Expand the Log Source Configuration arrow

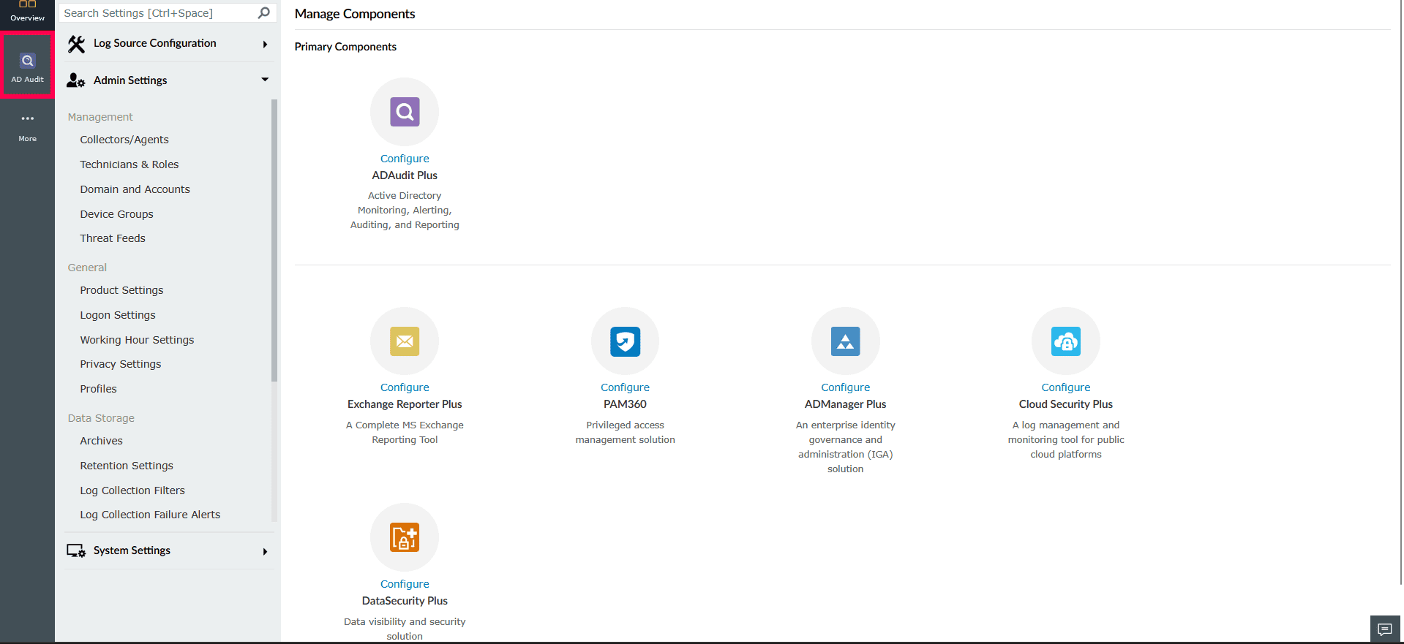coord(265,44)
